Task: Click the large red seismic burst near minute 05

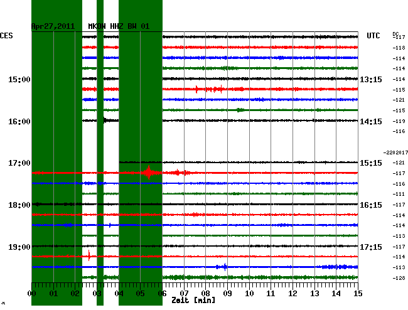Action: point(149,173)
